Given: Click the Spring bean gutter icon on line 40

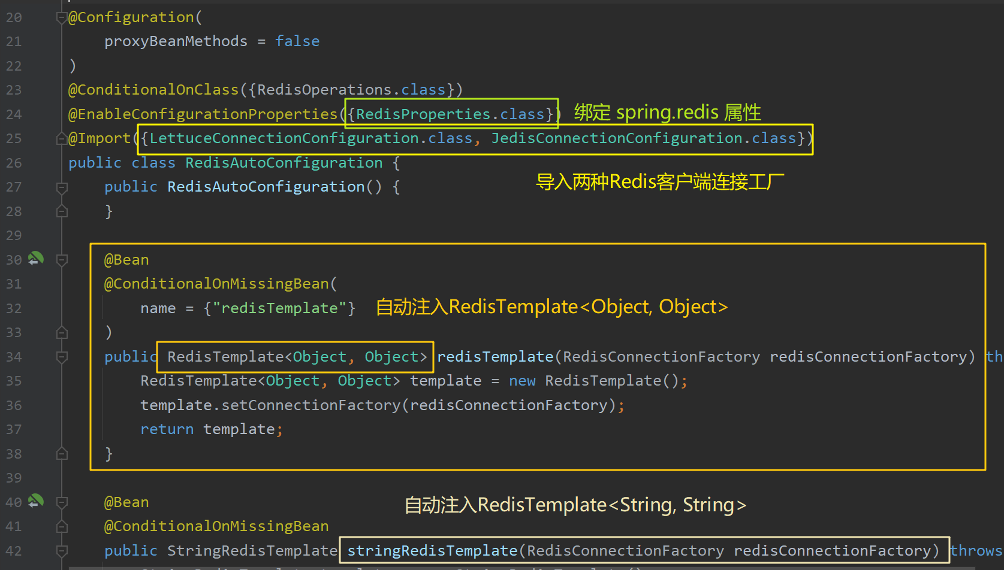Looking at the screenshot, I should click(36, 501).
